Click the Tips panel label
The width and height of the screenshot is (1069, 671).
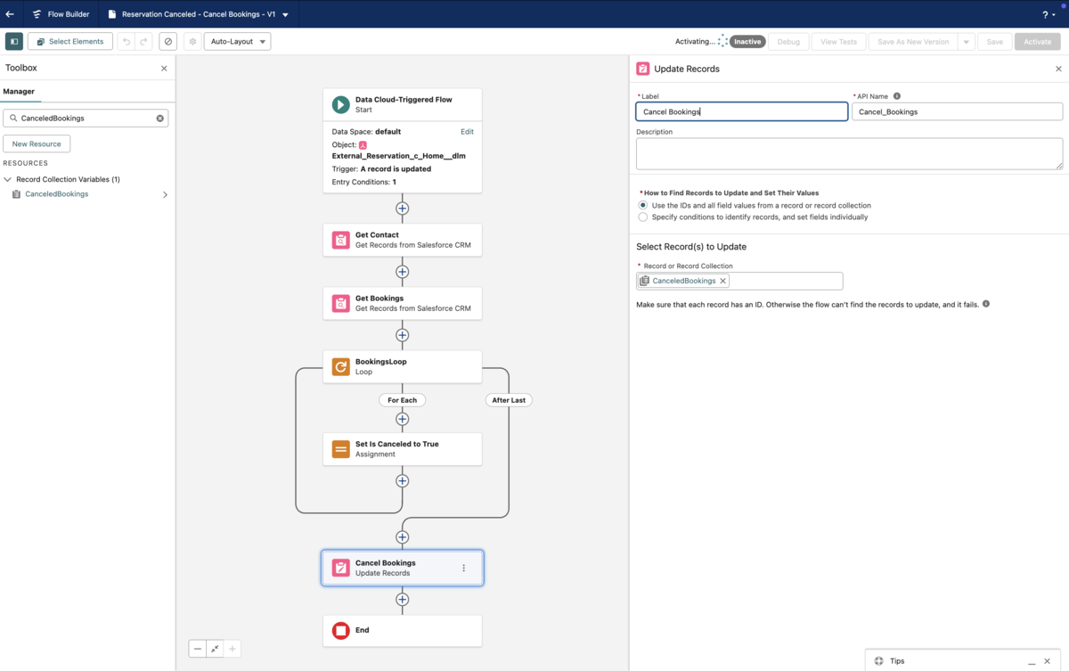tap(897, 661)
